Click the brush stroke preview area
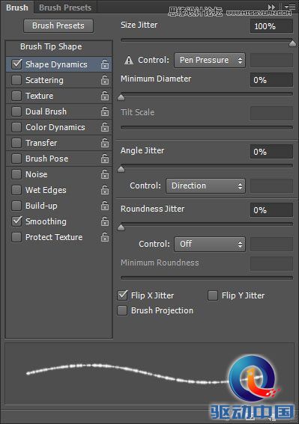 (149, 374)
